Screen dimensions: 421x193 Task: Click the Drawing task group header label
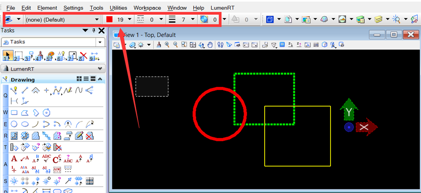22,80
